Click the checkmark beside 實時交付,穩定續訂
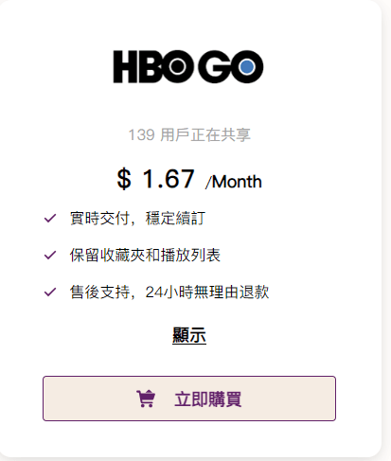This screenshot has width=391, height=461. point(50,218)
